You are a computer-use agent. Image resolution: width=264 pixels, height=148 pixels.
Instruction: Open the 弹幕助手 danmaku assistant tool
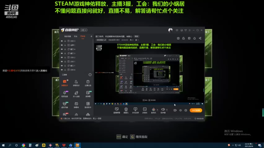coord(65,83)
